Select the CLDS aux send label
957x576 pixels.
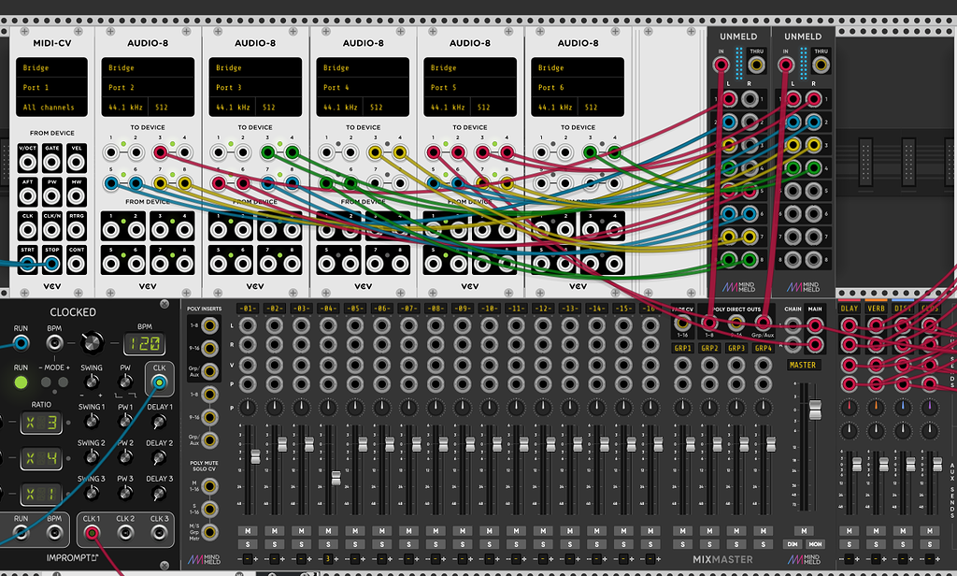pyautogui.click(x=928, y=307)
